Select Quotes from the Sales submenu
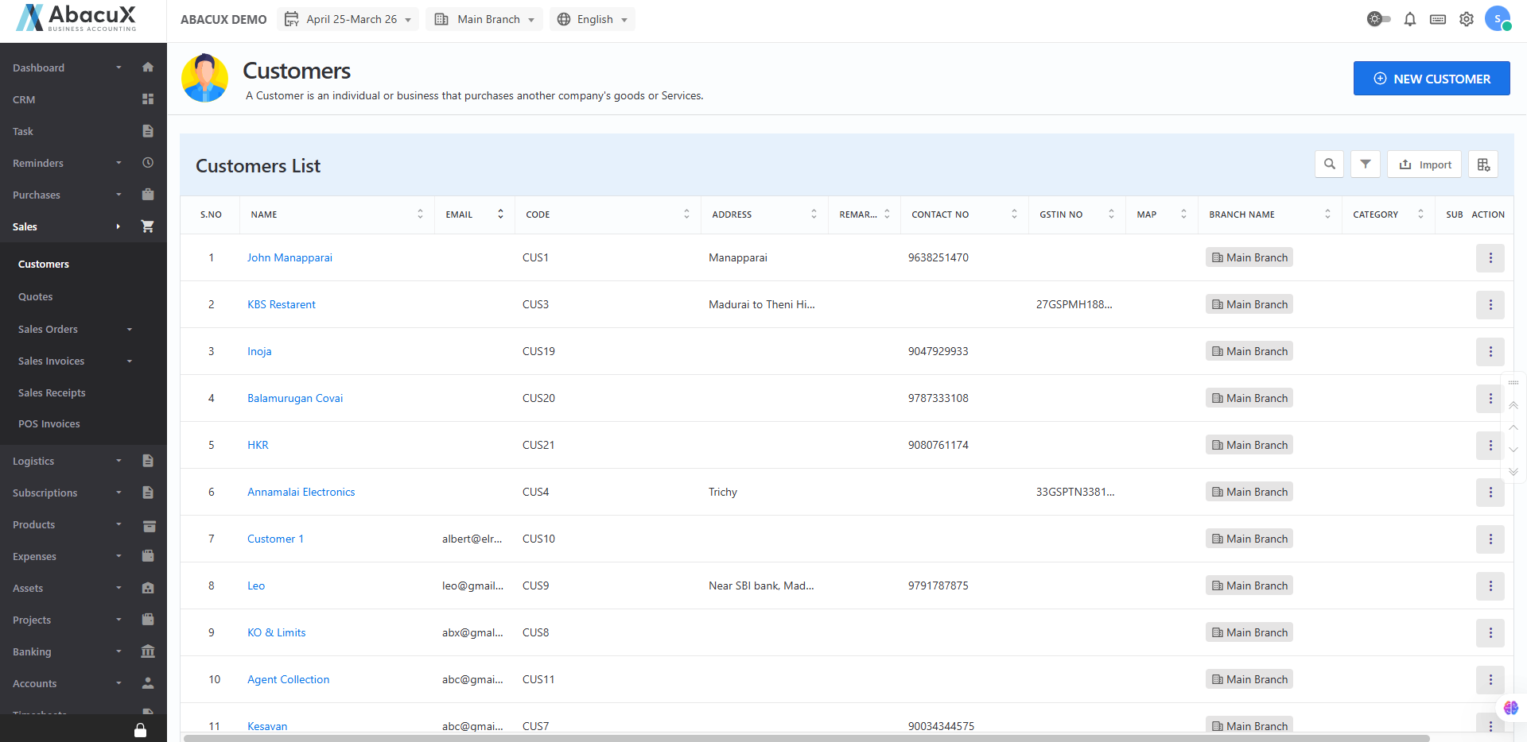 (x=36, y=296)
